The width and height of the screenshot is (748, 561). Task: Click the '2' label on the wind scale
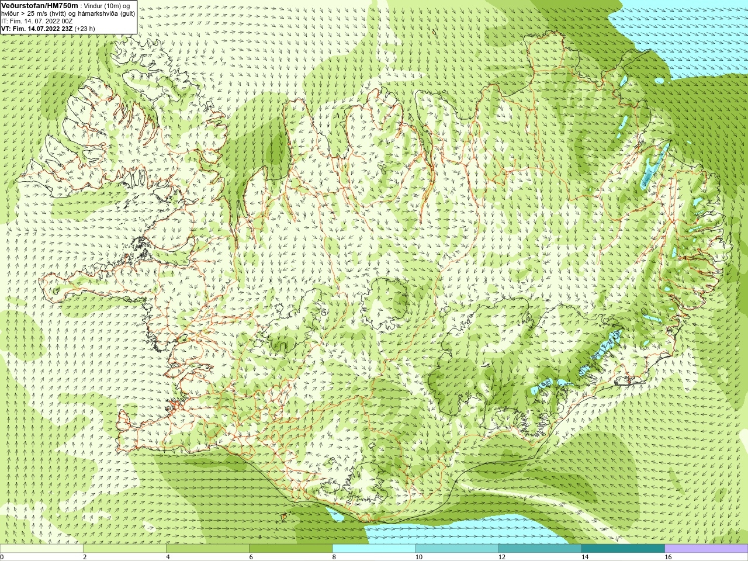(85, 557)
